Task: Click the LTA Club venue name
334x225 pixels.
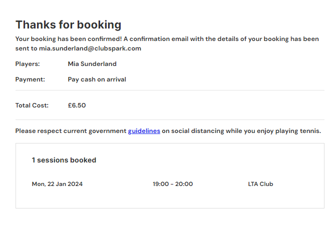Action: (260, 184)
